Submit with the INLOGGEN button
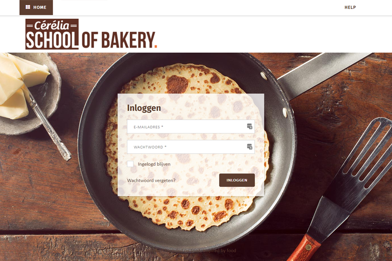The width and height of the screenshot is (392, 261). pyautogui.click(x=237, y=180)
